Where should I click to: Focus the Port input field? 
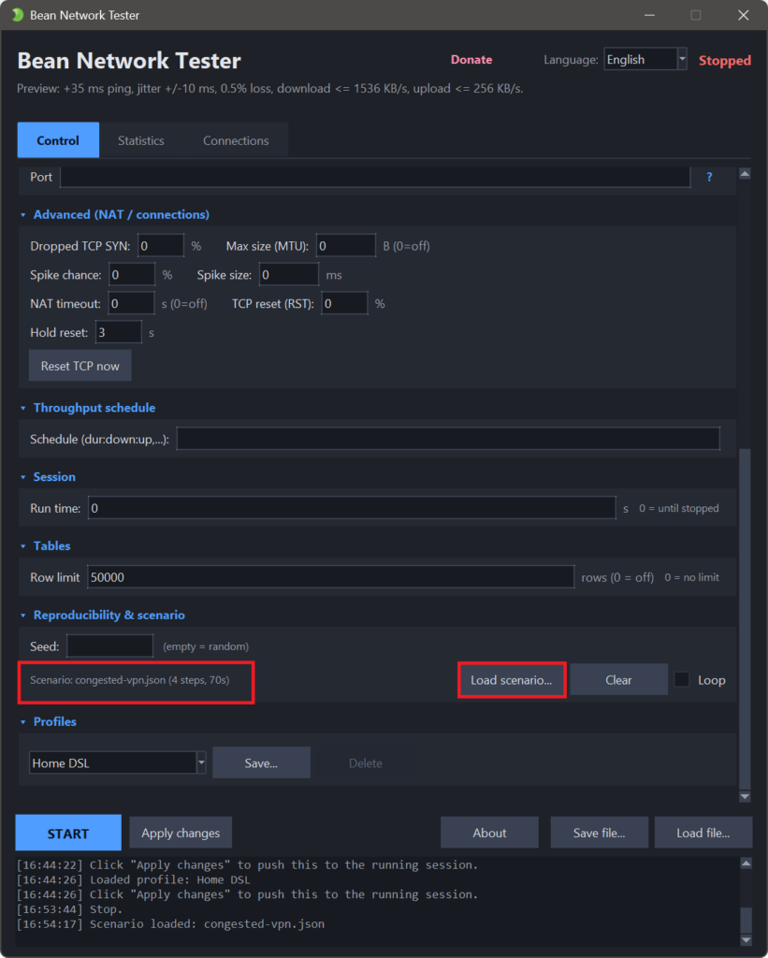[375, 177]
